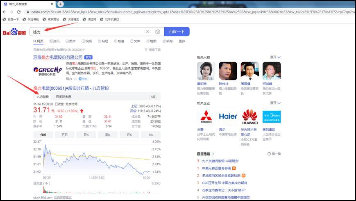Select the 五日 chart tab

(x=64, y=135)
